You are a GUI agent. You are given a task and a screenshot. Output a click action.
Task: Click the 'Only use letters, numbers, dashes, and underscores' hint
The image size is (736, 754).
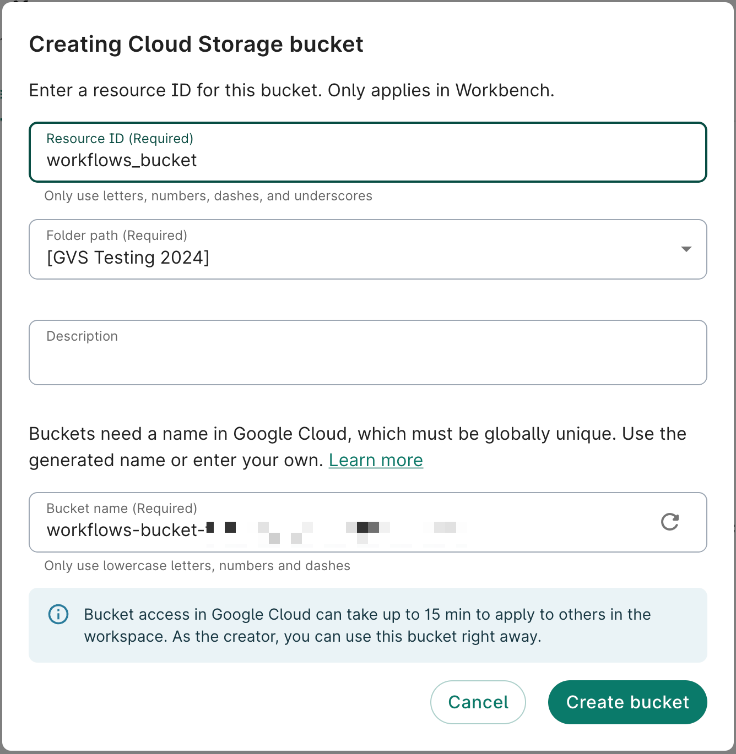(208, 196)
